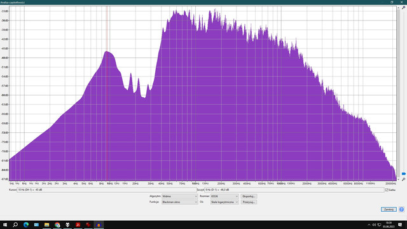Screen dimensions: 407x229
Task: Click the zoom-in magnifier icon above the scrollbar
Action: pos(403,8)
